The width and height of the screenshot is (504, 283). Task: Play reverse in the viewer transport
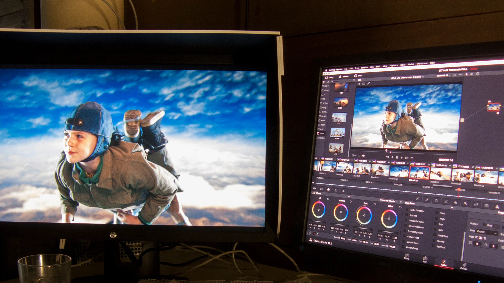click(x=392, y=157)
